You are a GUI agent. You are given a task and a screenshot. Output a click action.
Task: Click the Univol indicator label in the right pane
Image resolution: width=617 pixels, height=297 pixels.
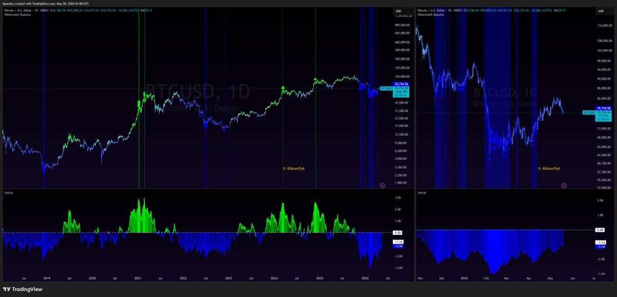pos(422,193)
